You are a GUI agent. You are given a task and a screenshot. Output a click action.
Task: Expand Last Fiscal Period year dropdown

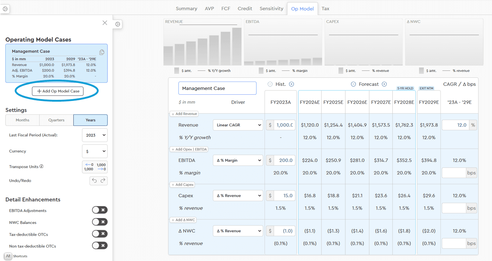(x=95, y=135)
